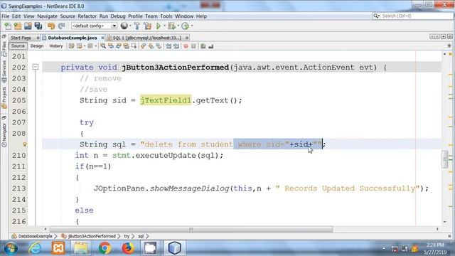
Task: Show hidden system tray icons arrow
Action: pyautogui.click(x=384, y=248)
